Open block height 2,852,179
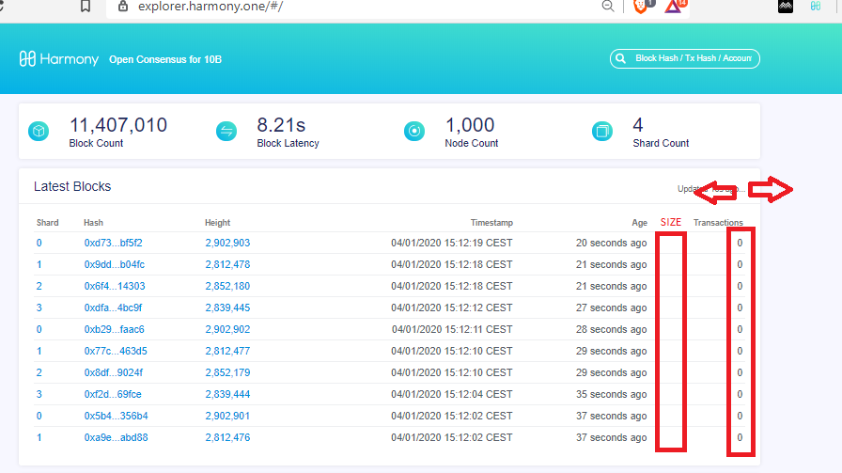This screenshot has width=842, height=473. [227, 372]
